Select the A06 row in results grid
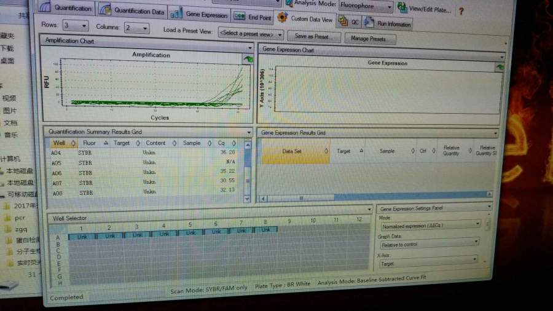The width and height of the screenshot is (553, 311). pos(144,173)
